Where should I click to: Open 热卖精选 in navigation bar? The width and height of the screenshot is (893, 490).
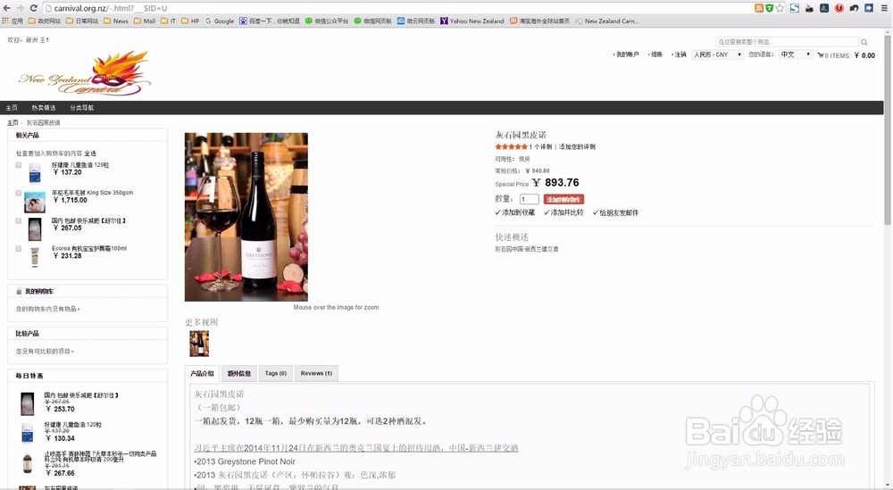43,108
